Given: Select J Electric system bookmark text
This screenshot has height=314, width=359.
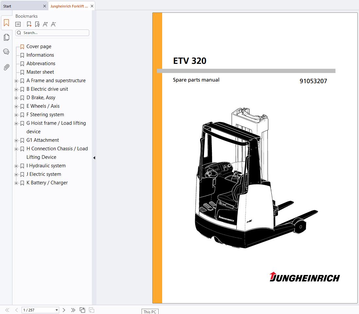Looking at the screenshot, I should 43,174.
